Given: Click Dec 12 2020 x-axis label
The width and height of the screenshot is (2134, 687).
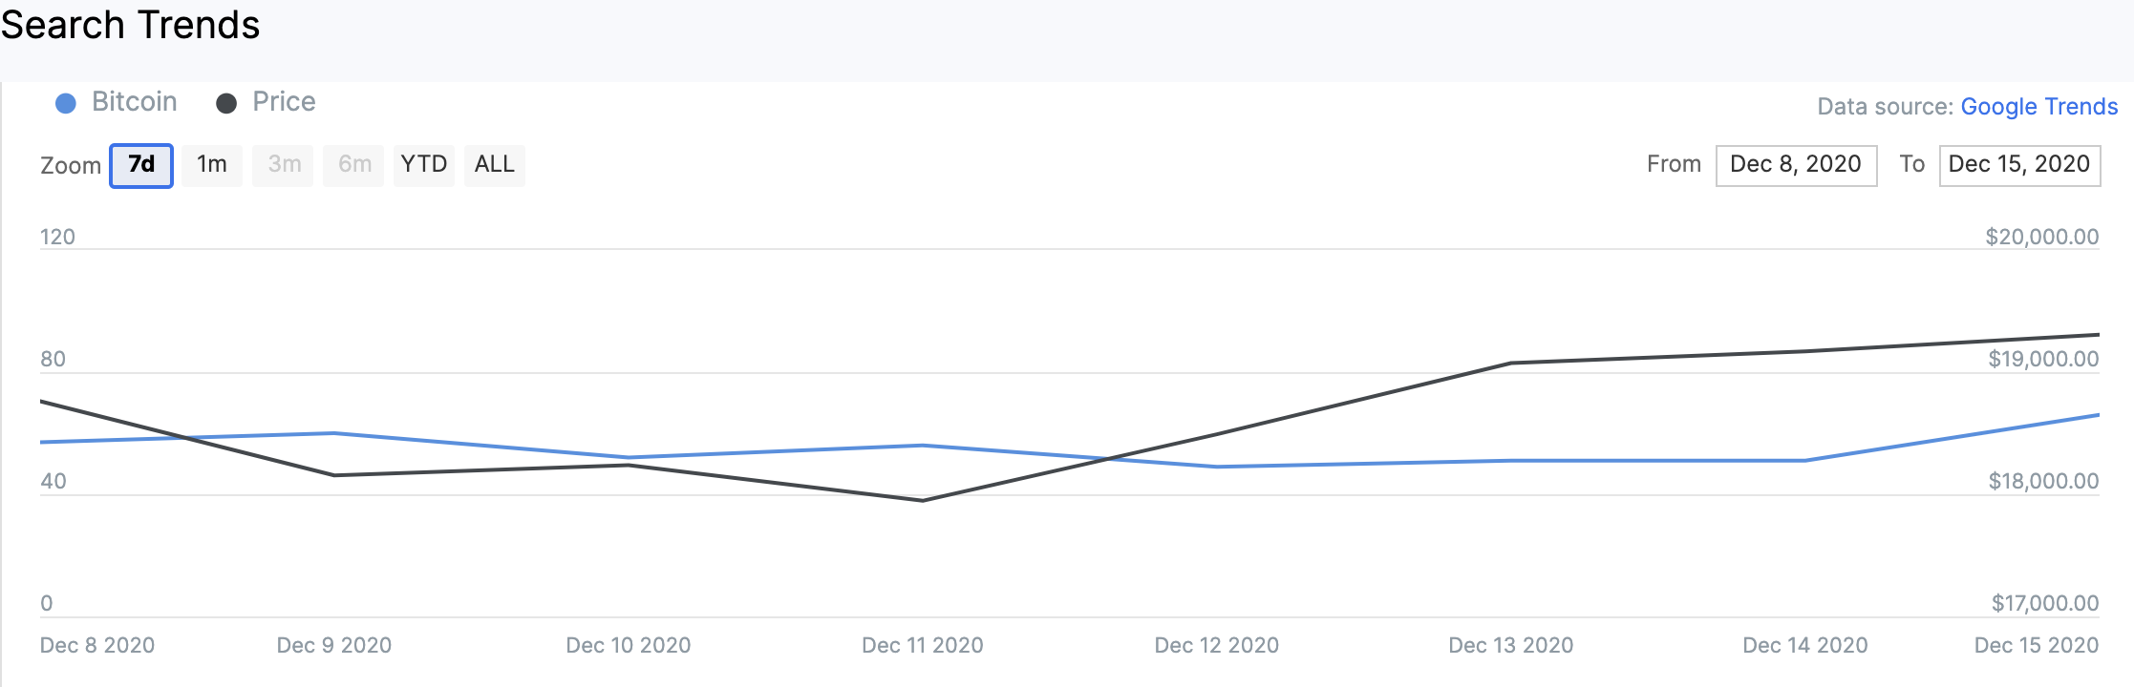Looking at the screenshot, I should point(1216,646).
